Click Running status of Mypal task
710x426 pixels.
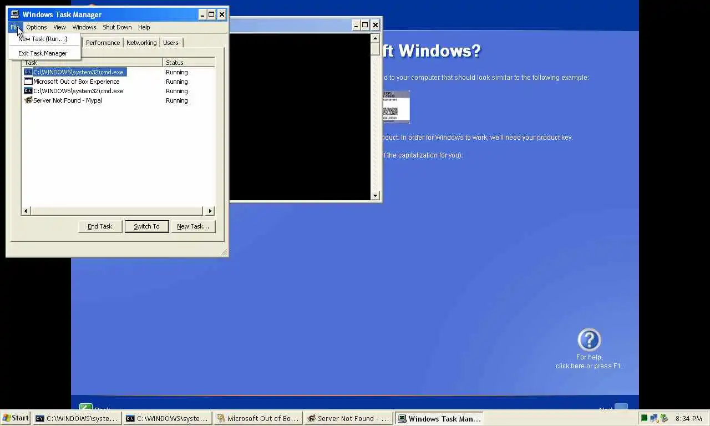[177, 100]
